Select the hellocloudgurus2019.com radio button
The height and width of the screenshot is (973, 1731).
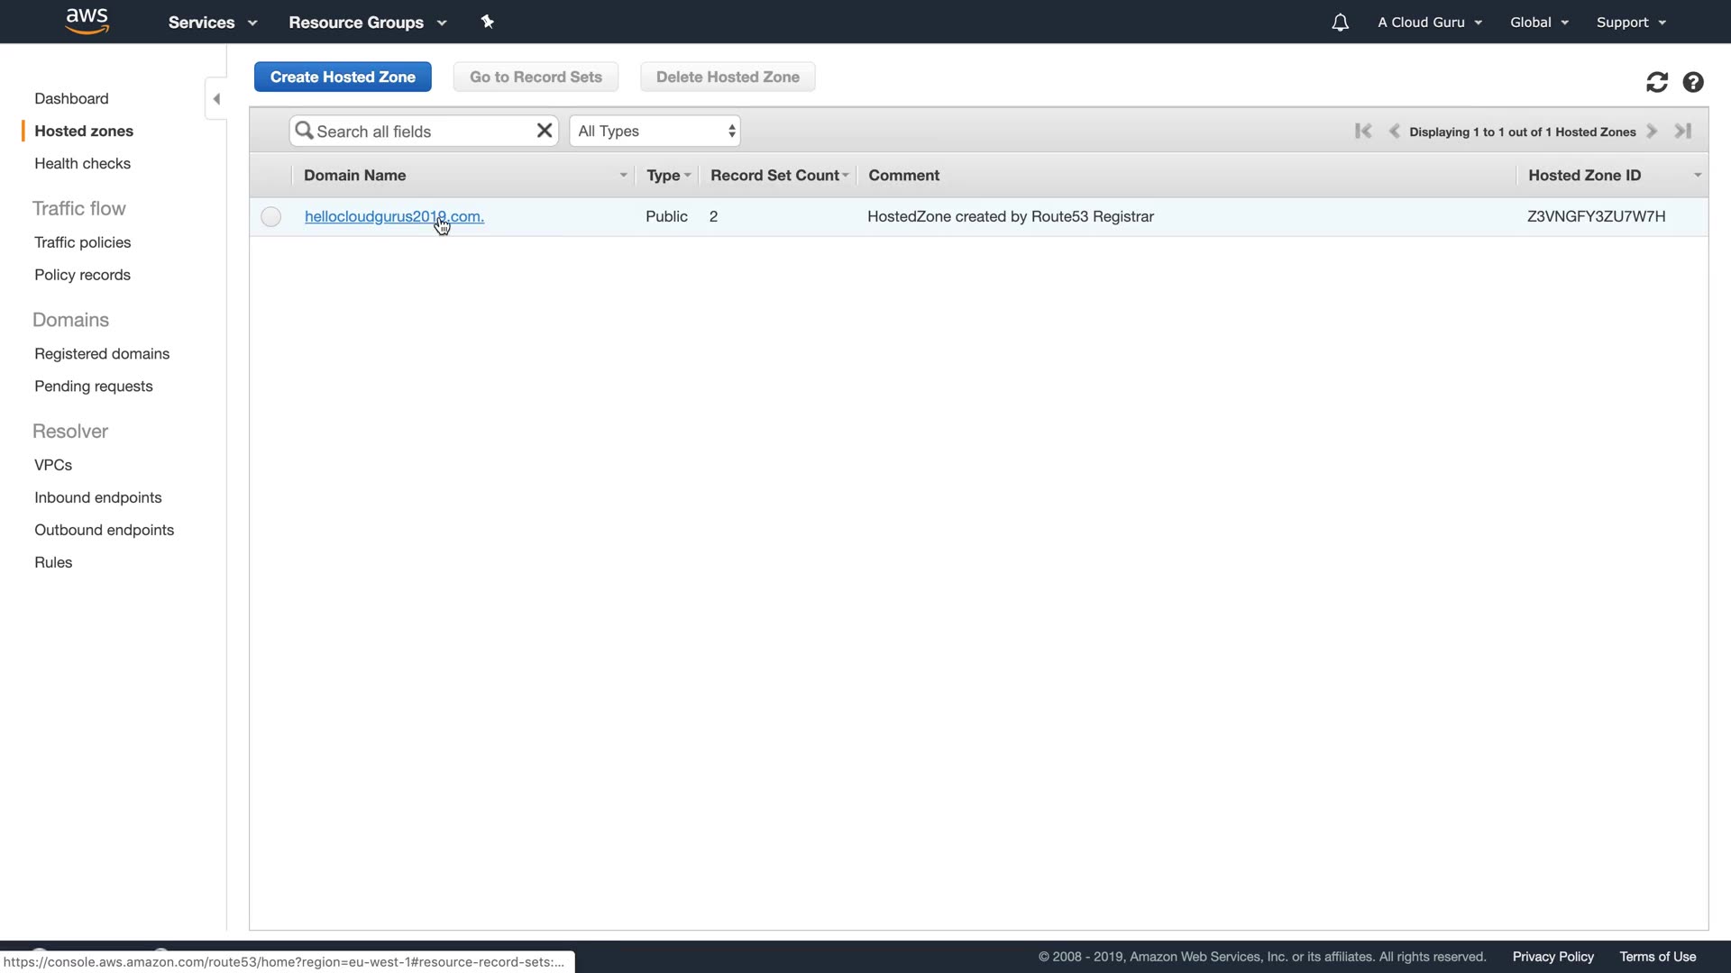270,217
